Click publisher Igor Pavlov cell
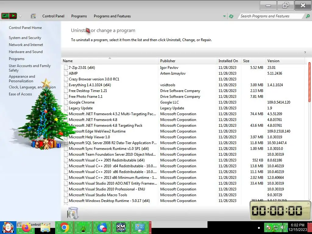Viewport: 312px width, 234px height. pyautogui.click(x=169, y=68)
